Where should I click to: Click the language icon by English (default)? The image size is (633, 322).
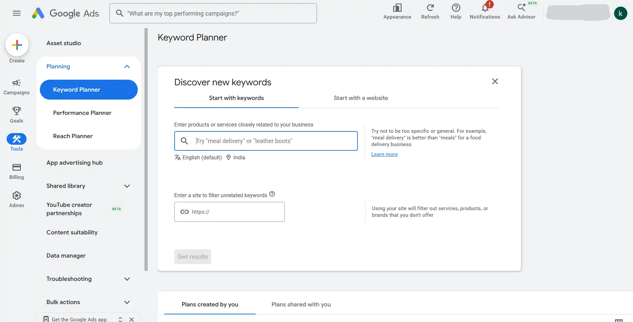point(178,157)
